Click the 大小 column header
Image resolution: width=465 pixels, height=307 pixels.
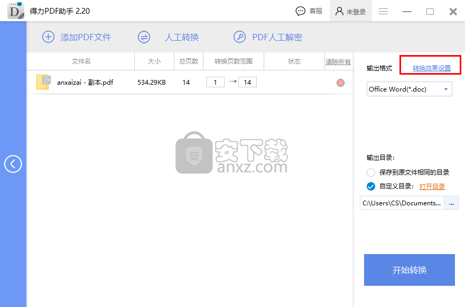pyautogui.click(x=154, y=61)
